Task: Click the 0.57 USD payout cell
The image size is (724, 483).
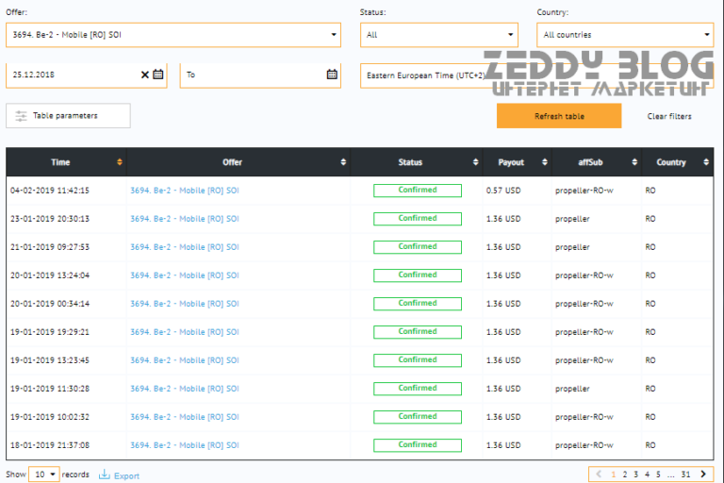Action: 503,191
